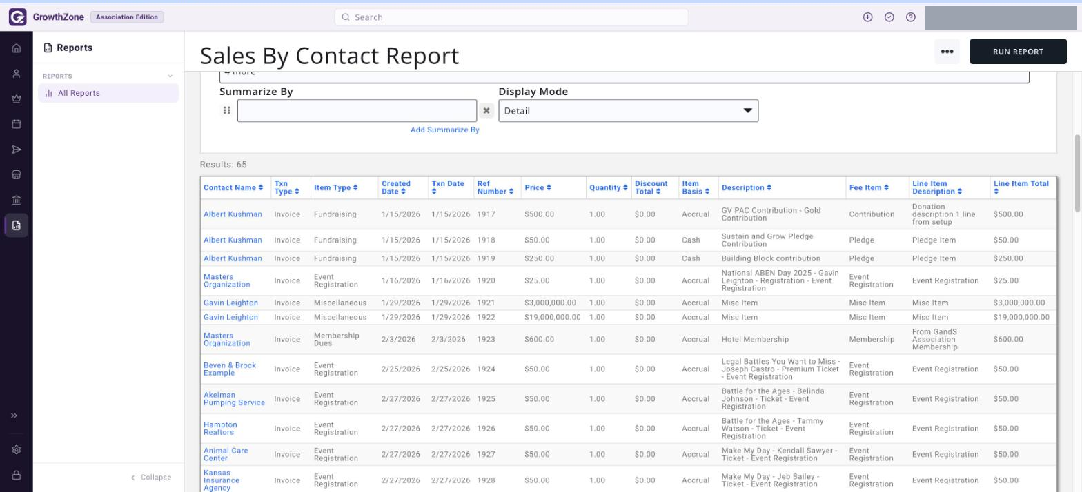Open Akelman Pumping Service contact link

click(234, 399)
